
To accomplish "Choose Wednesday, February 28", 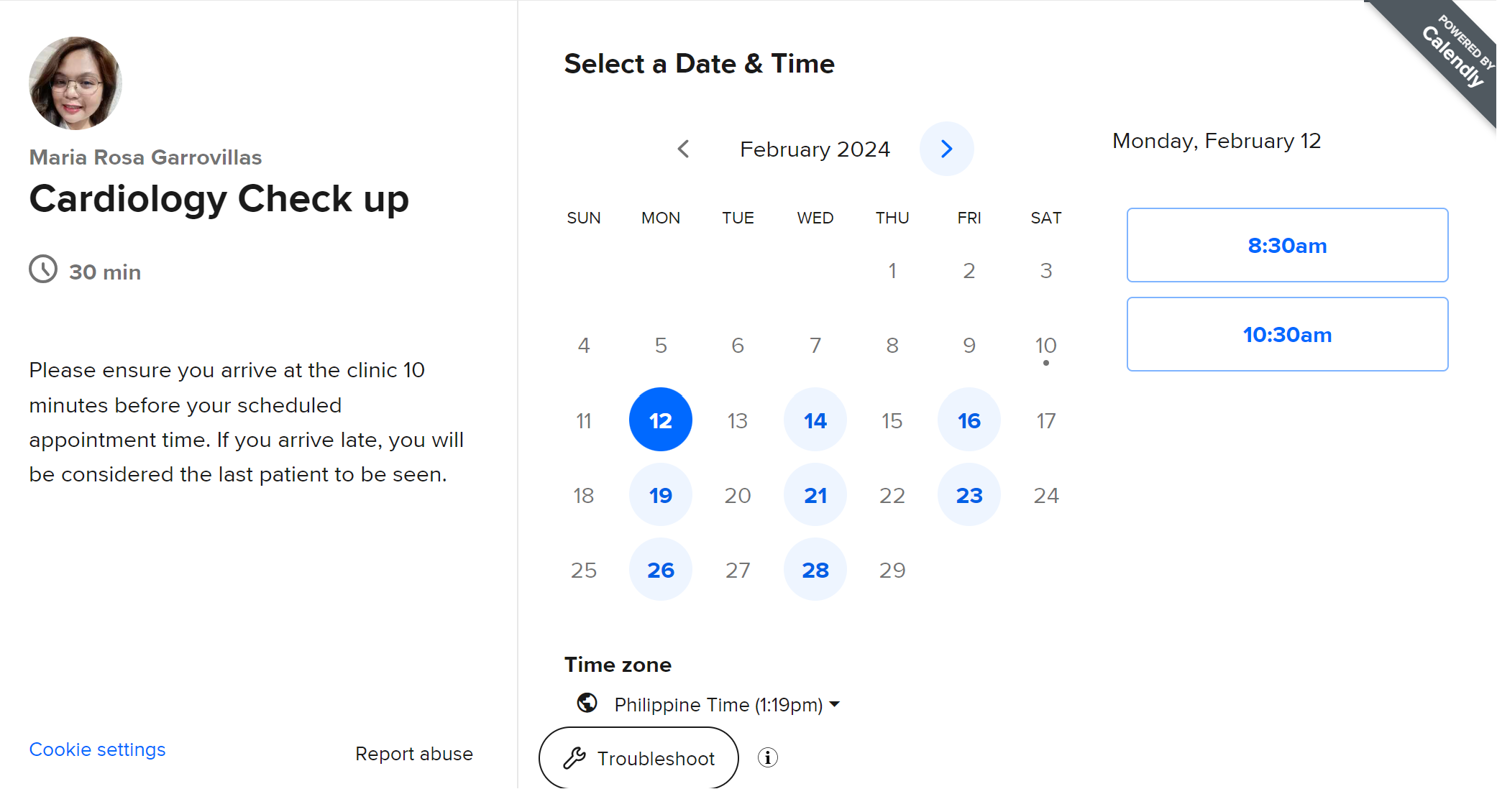I will [x=815, y=570].
